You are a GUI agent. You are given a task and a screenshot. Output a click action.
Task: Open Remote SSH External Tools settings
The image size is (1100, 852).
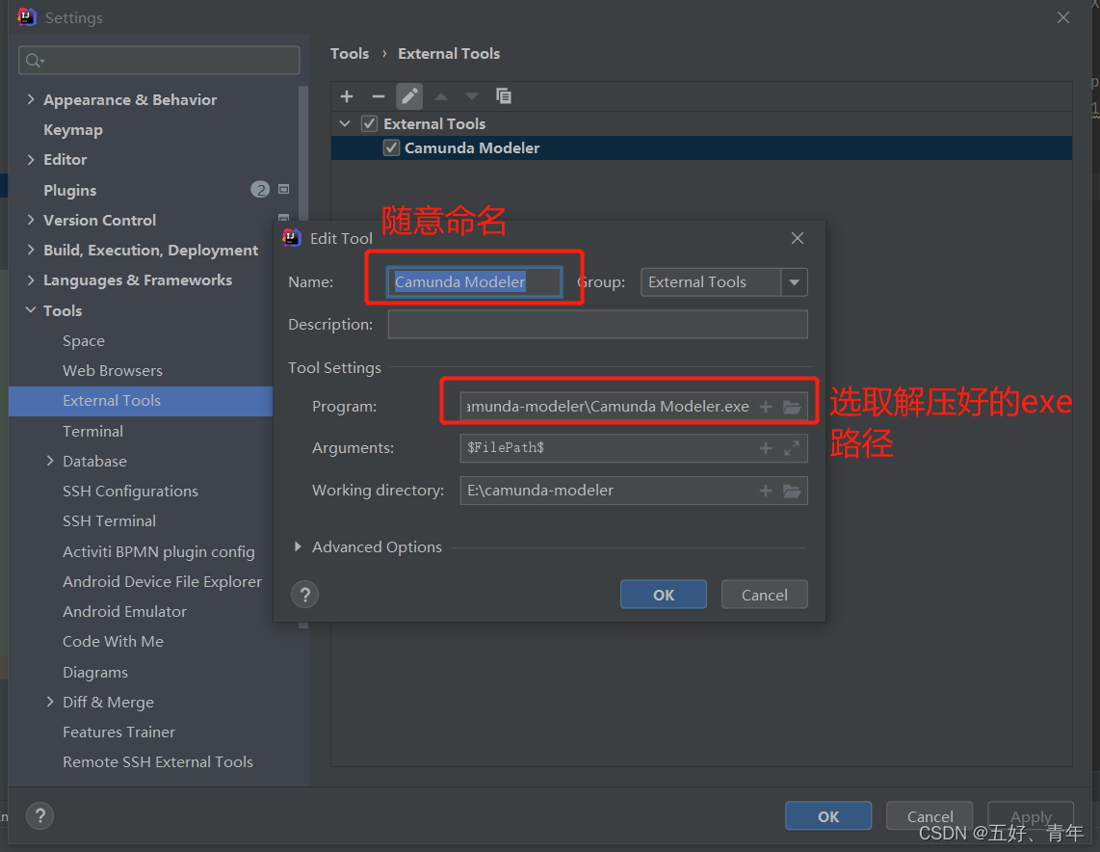[x=158, y=762]
